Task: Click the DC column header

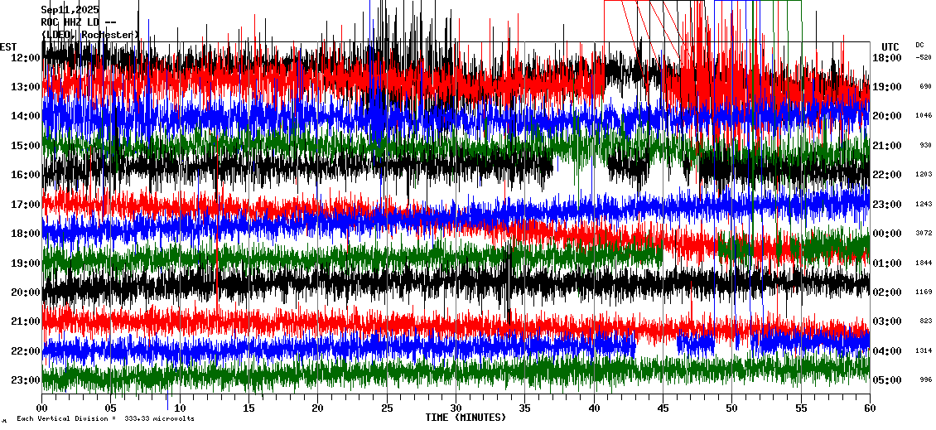Action: [x=919, y=45]
